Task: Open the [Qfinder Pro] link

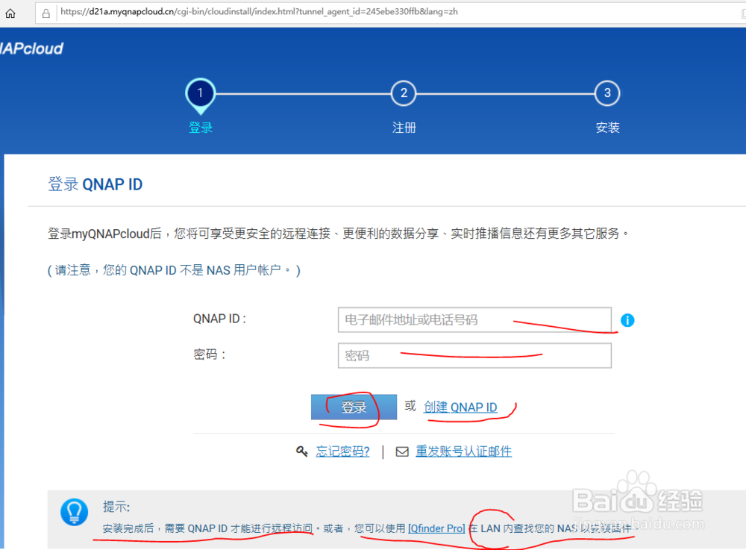Action: 436,528
